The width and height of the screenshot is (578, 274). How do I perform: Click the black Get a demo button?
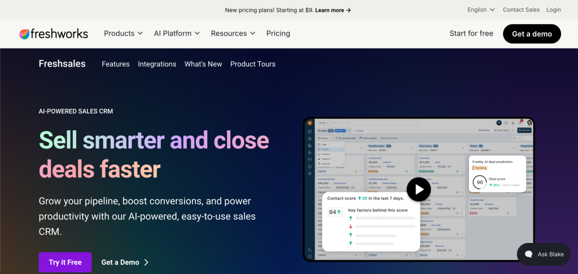point(532,34)
